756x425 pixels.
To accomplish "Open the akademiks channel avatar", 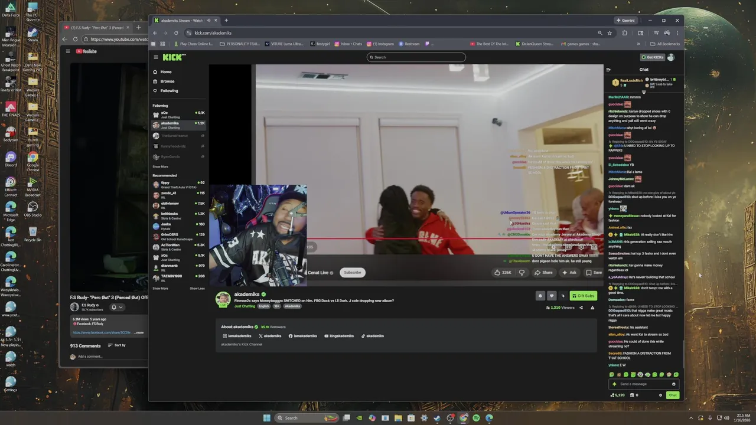I will click(223, 299).
